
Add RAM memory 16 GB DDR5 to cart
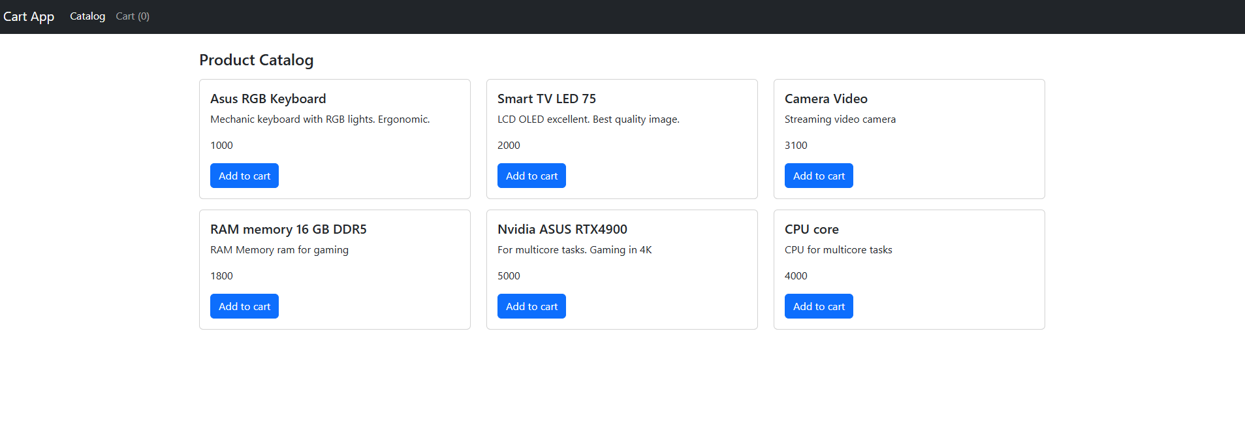244,306
